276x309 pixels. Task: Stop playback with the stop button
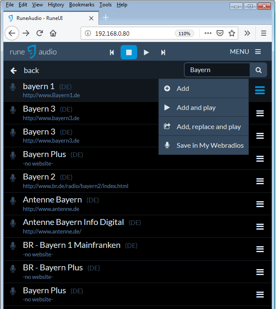pyautogui.click(x=129, y=52)
